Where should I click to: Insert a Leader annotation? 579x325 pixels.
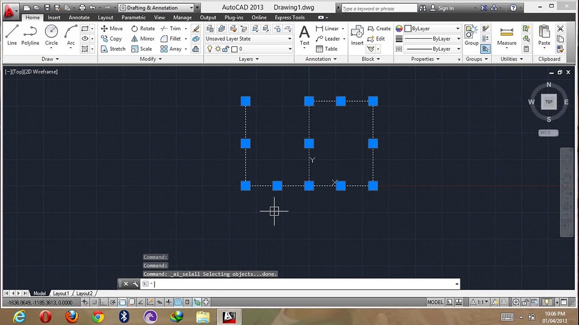[x=328, y=39]
